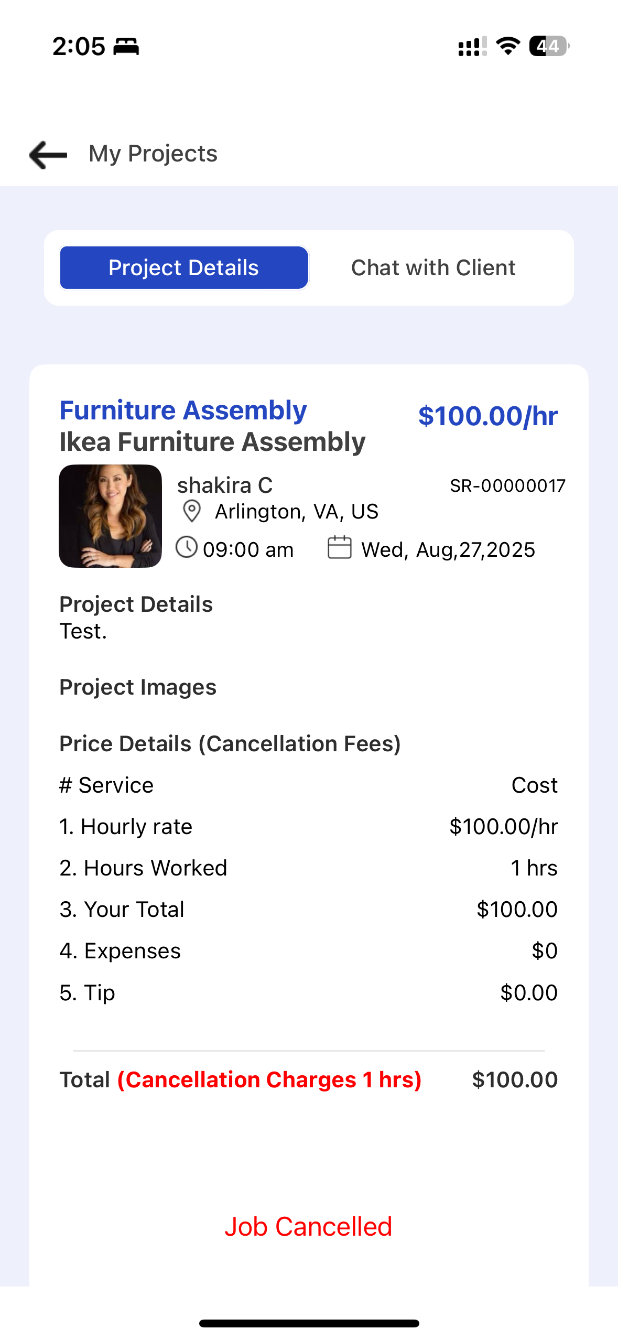This screenshot has height=1340, width=618.
Task: Tap the battery indicator icon
Action: tap(549, 46)
